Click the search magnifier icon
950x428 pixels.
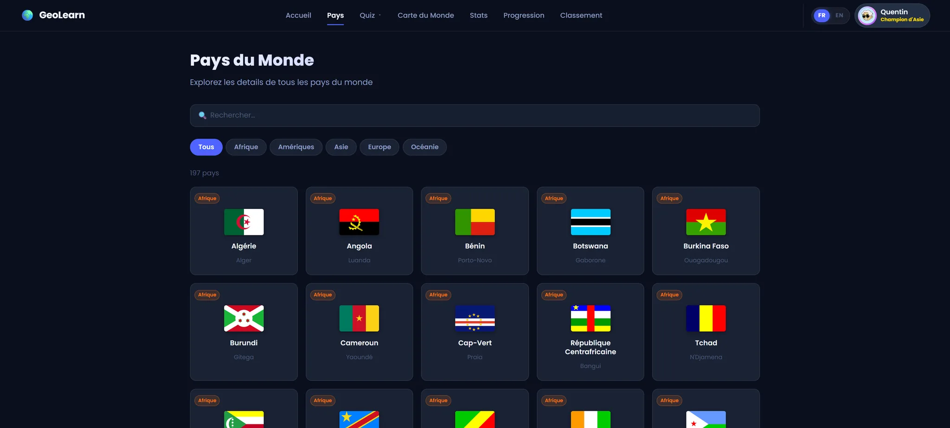click(202, 115)
